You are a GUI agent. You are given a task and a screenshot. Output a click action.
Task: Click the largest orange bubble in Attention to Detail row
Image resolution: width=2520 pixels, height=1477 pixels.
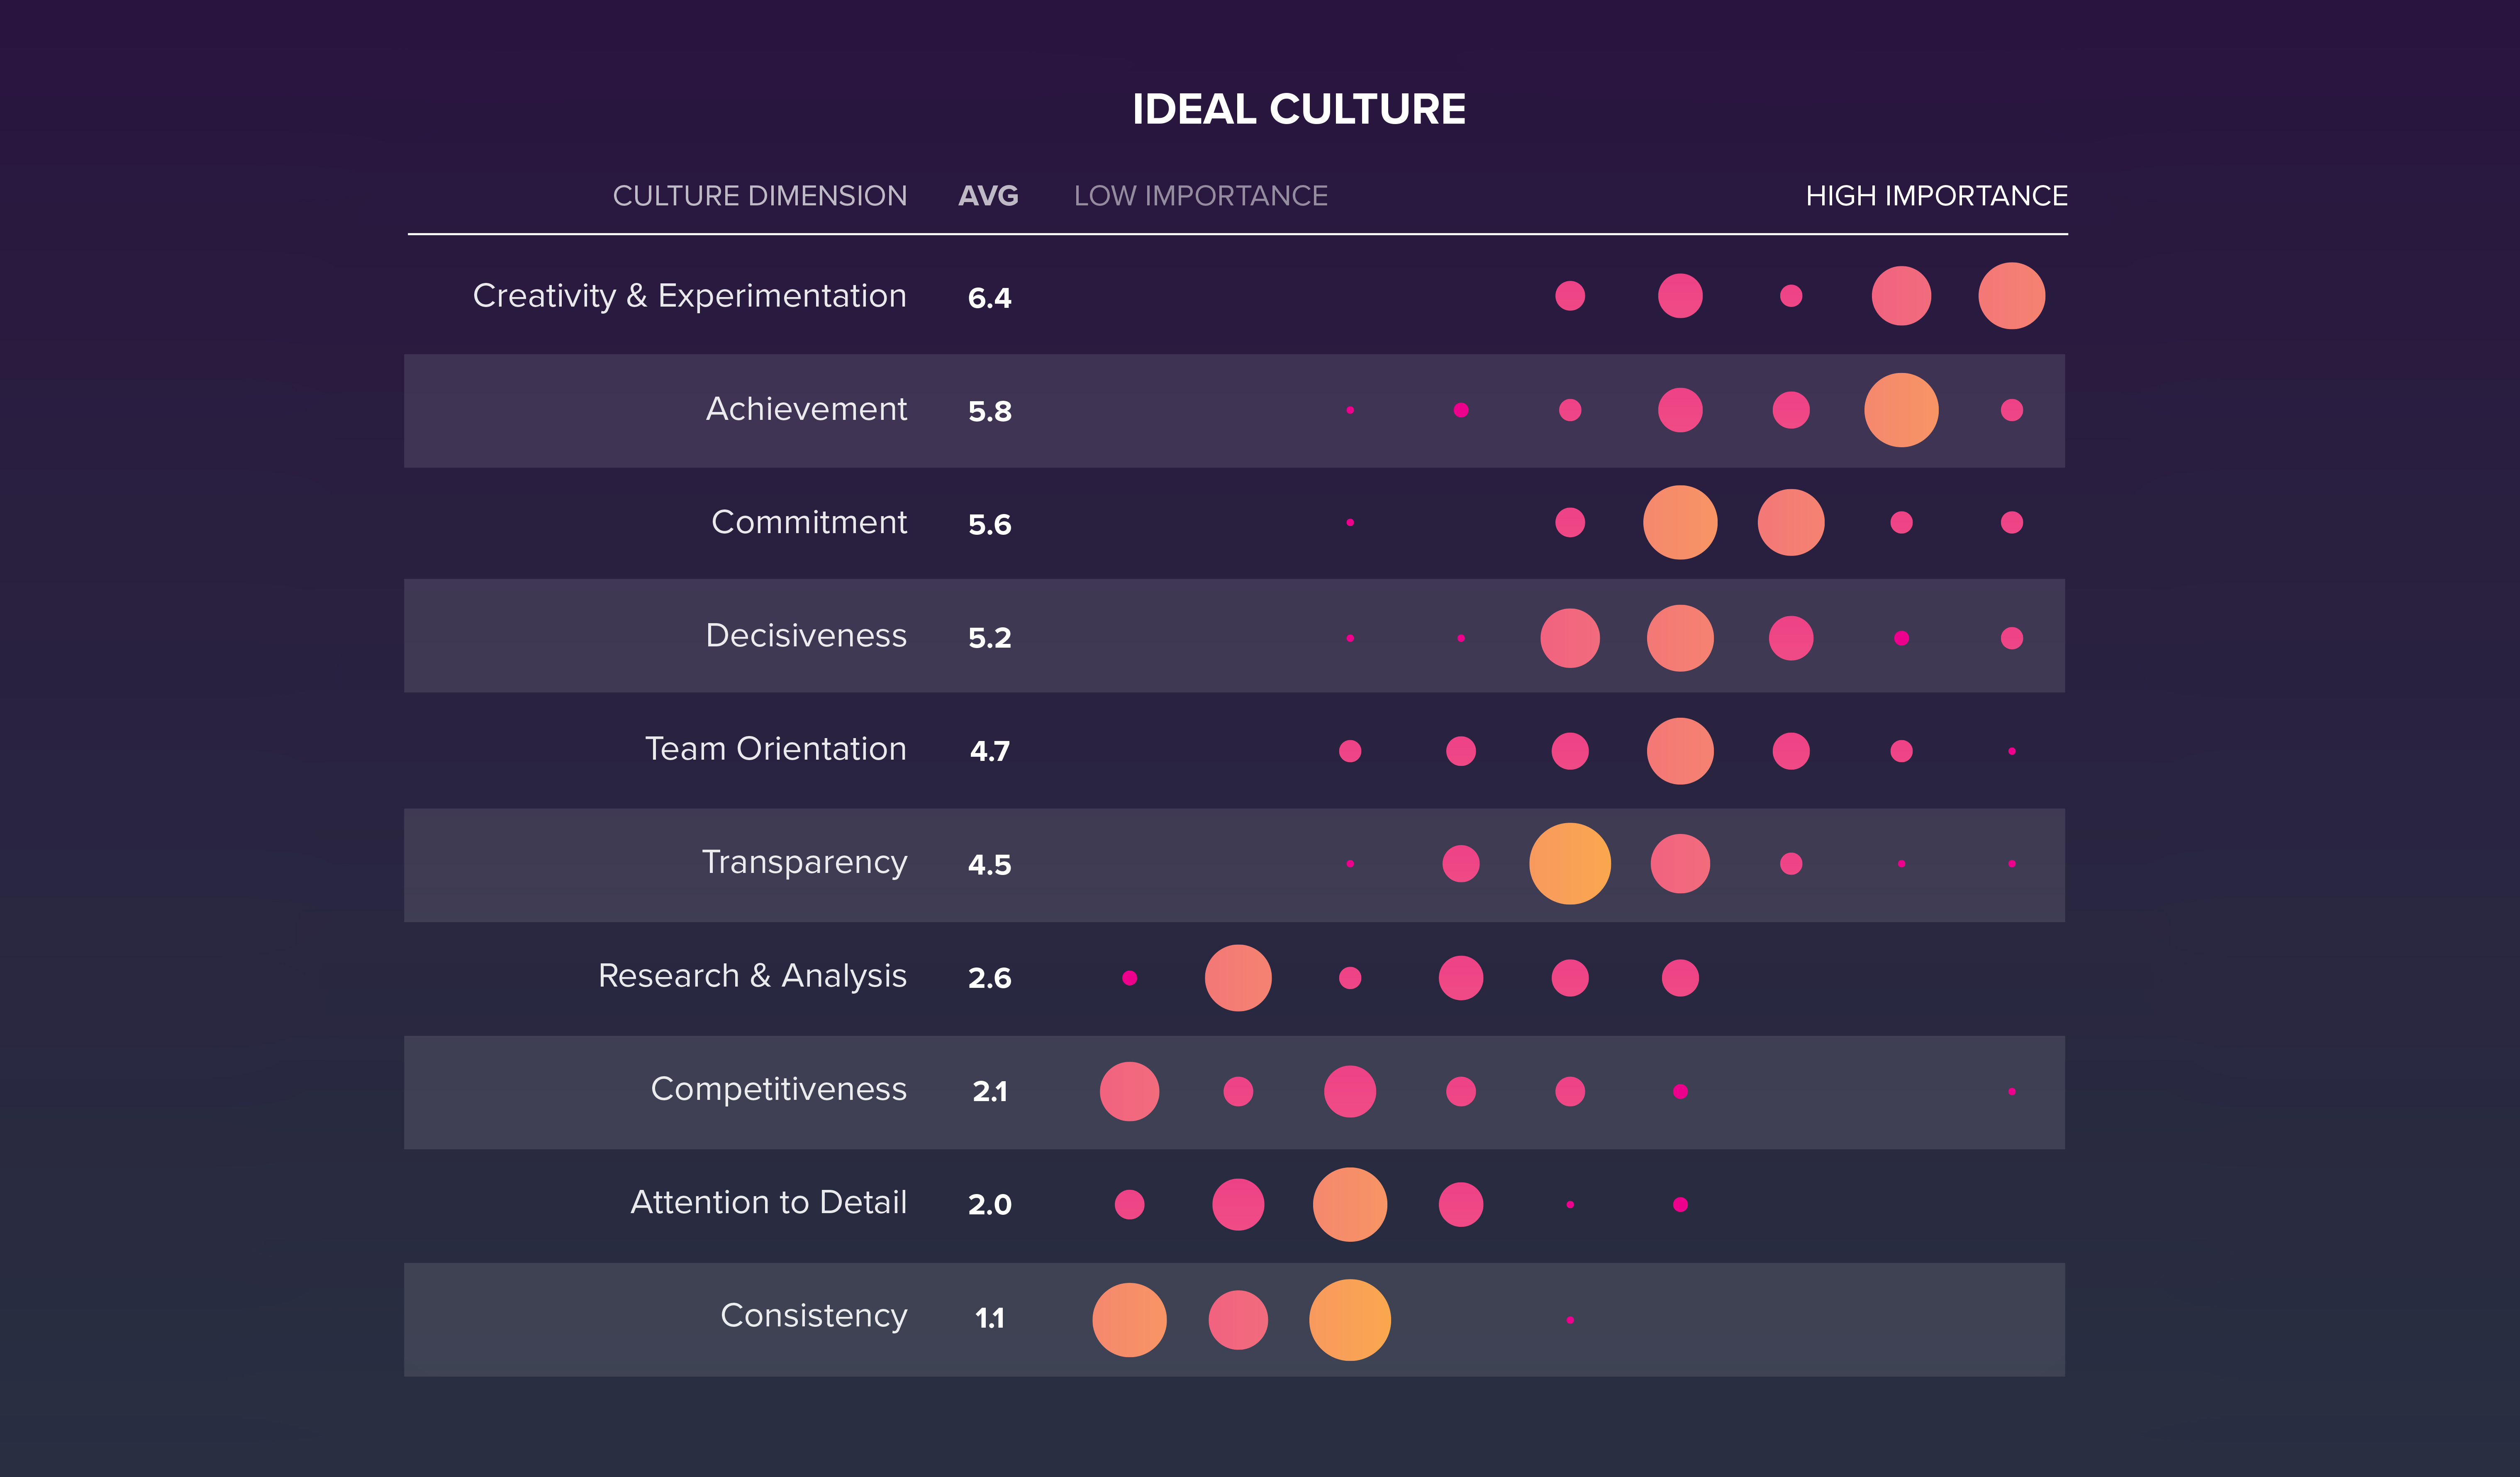(1350, 1204)
